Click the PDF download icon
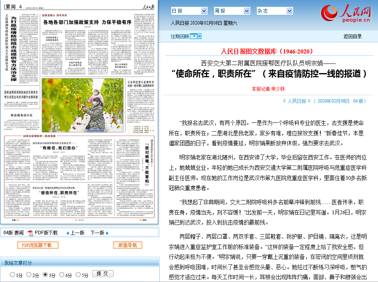Viewport: 378px width, 282px height. [x=30, y=233]
